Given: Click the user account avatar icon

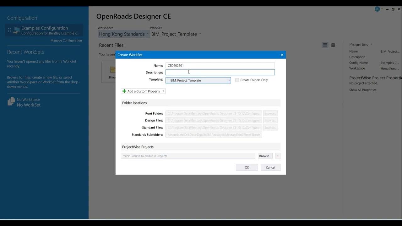Looking at the screenshot, I should (x=377, y=9).
